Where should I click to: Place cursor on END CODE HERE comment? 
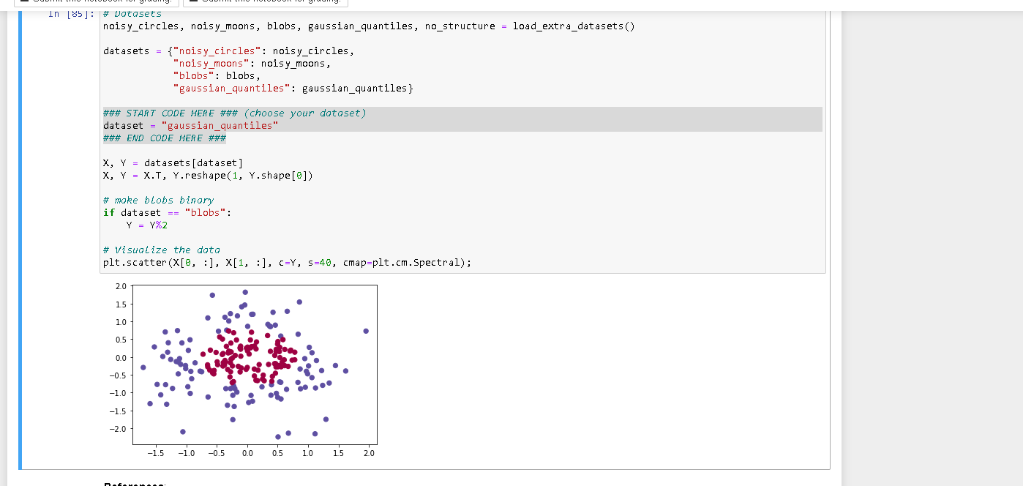tap(165, 138)
